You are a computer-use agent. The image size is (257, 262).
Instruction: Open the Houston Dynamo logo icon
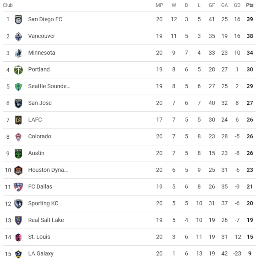pos(18,170)
